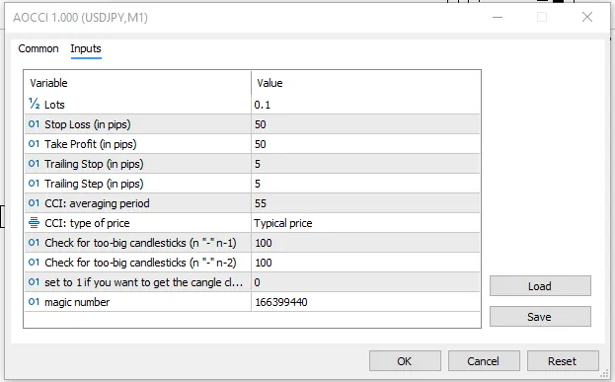This screenshot has width=615, height=382.
Task: Select the magic number label
Action: (77, 302)
